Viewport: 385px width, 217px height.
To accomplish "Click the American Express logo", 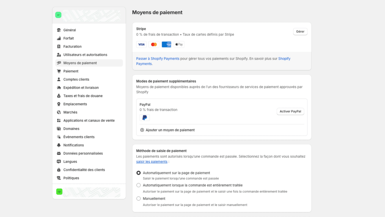I will [x=166, y=44].
